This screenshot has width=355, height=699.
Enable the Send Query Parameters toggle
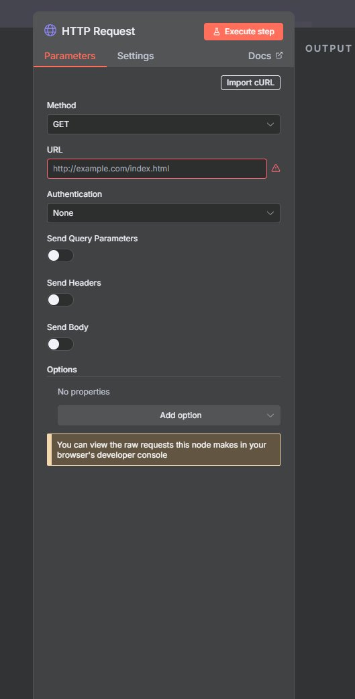click(60, 255)
